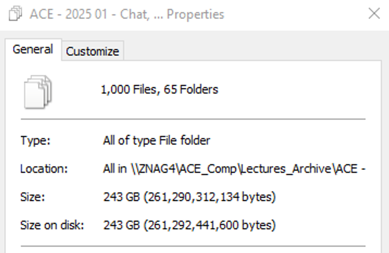The height and width of the screenshot is (253, 389).
Task: Click the Location path value
Action: click(x=234, y=169)
